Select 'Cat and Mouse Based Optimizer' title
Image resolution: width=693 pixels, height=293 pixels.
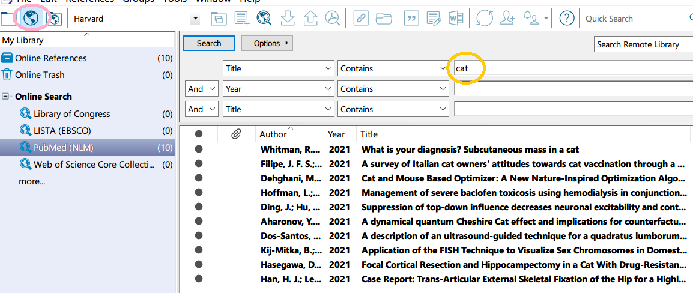tap(524, 178)
